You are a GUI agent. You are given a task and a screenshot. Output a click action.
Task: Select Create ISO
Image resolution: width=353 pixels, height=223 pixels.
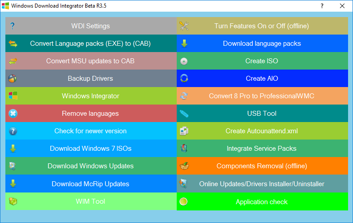(x=262, y=61)
